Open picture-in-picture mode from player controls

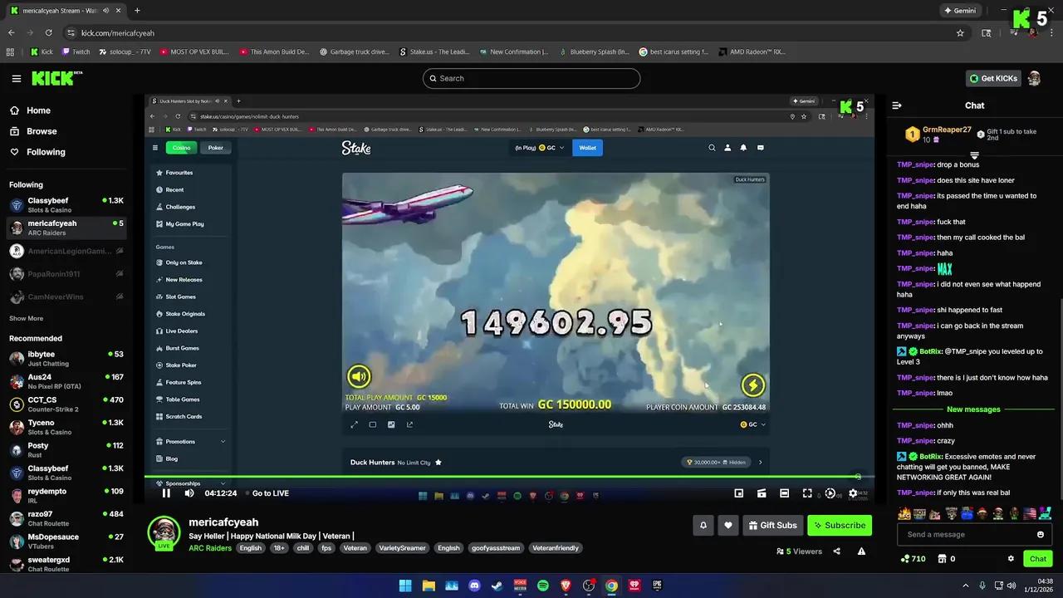[x=738, y=493]
